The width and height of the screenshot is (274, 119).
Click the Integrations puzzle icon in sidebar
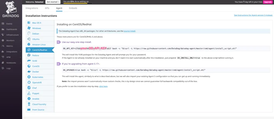pyautogui.click(x=3, y=52)
